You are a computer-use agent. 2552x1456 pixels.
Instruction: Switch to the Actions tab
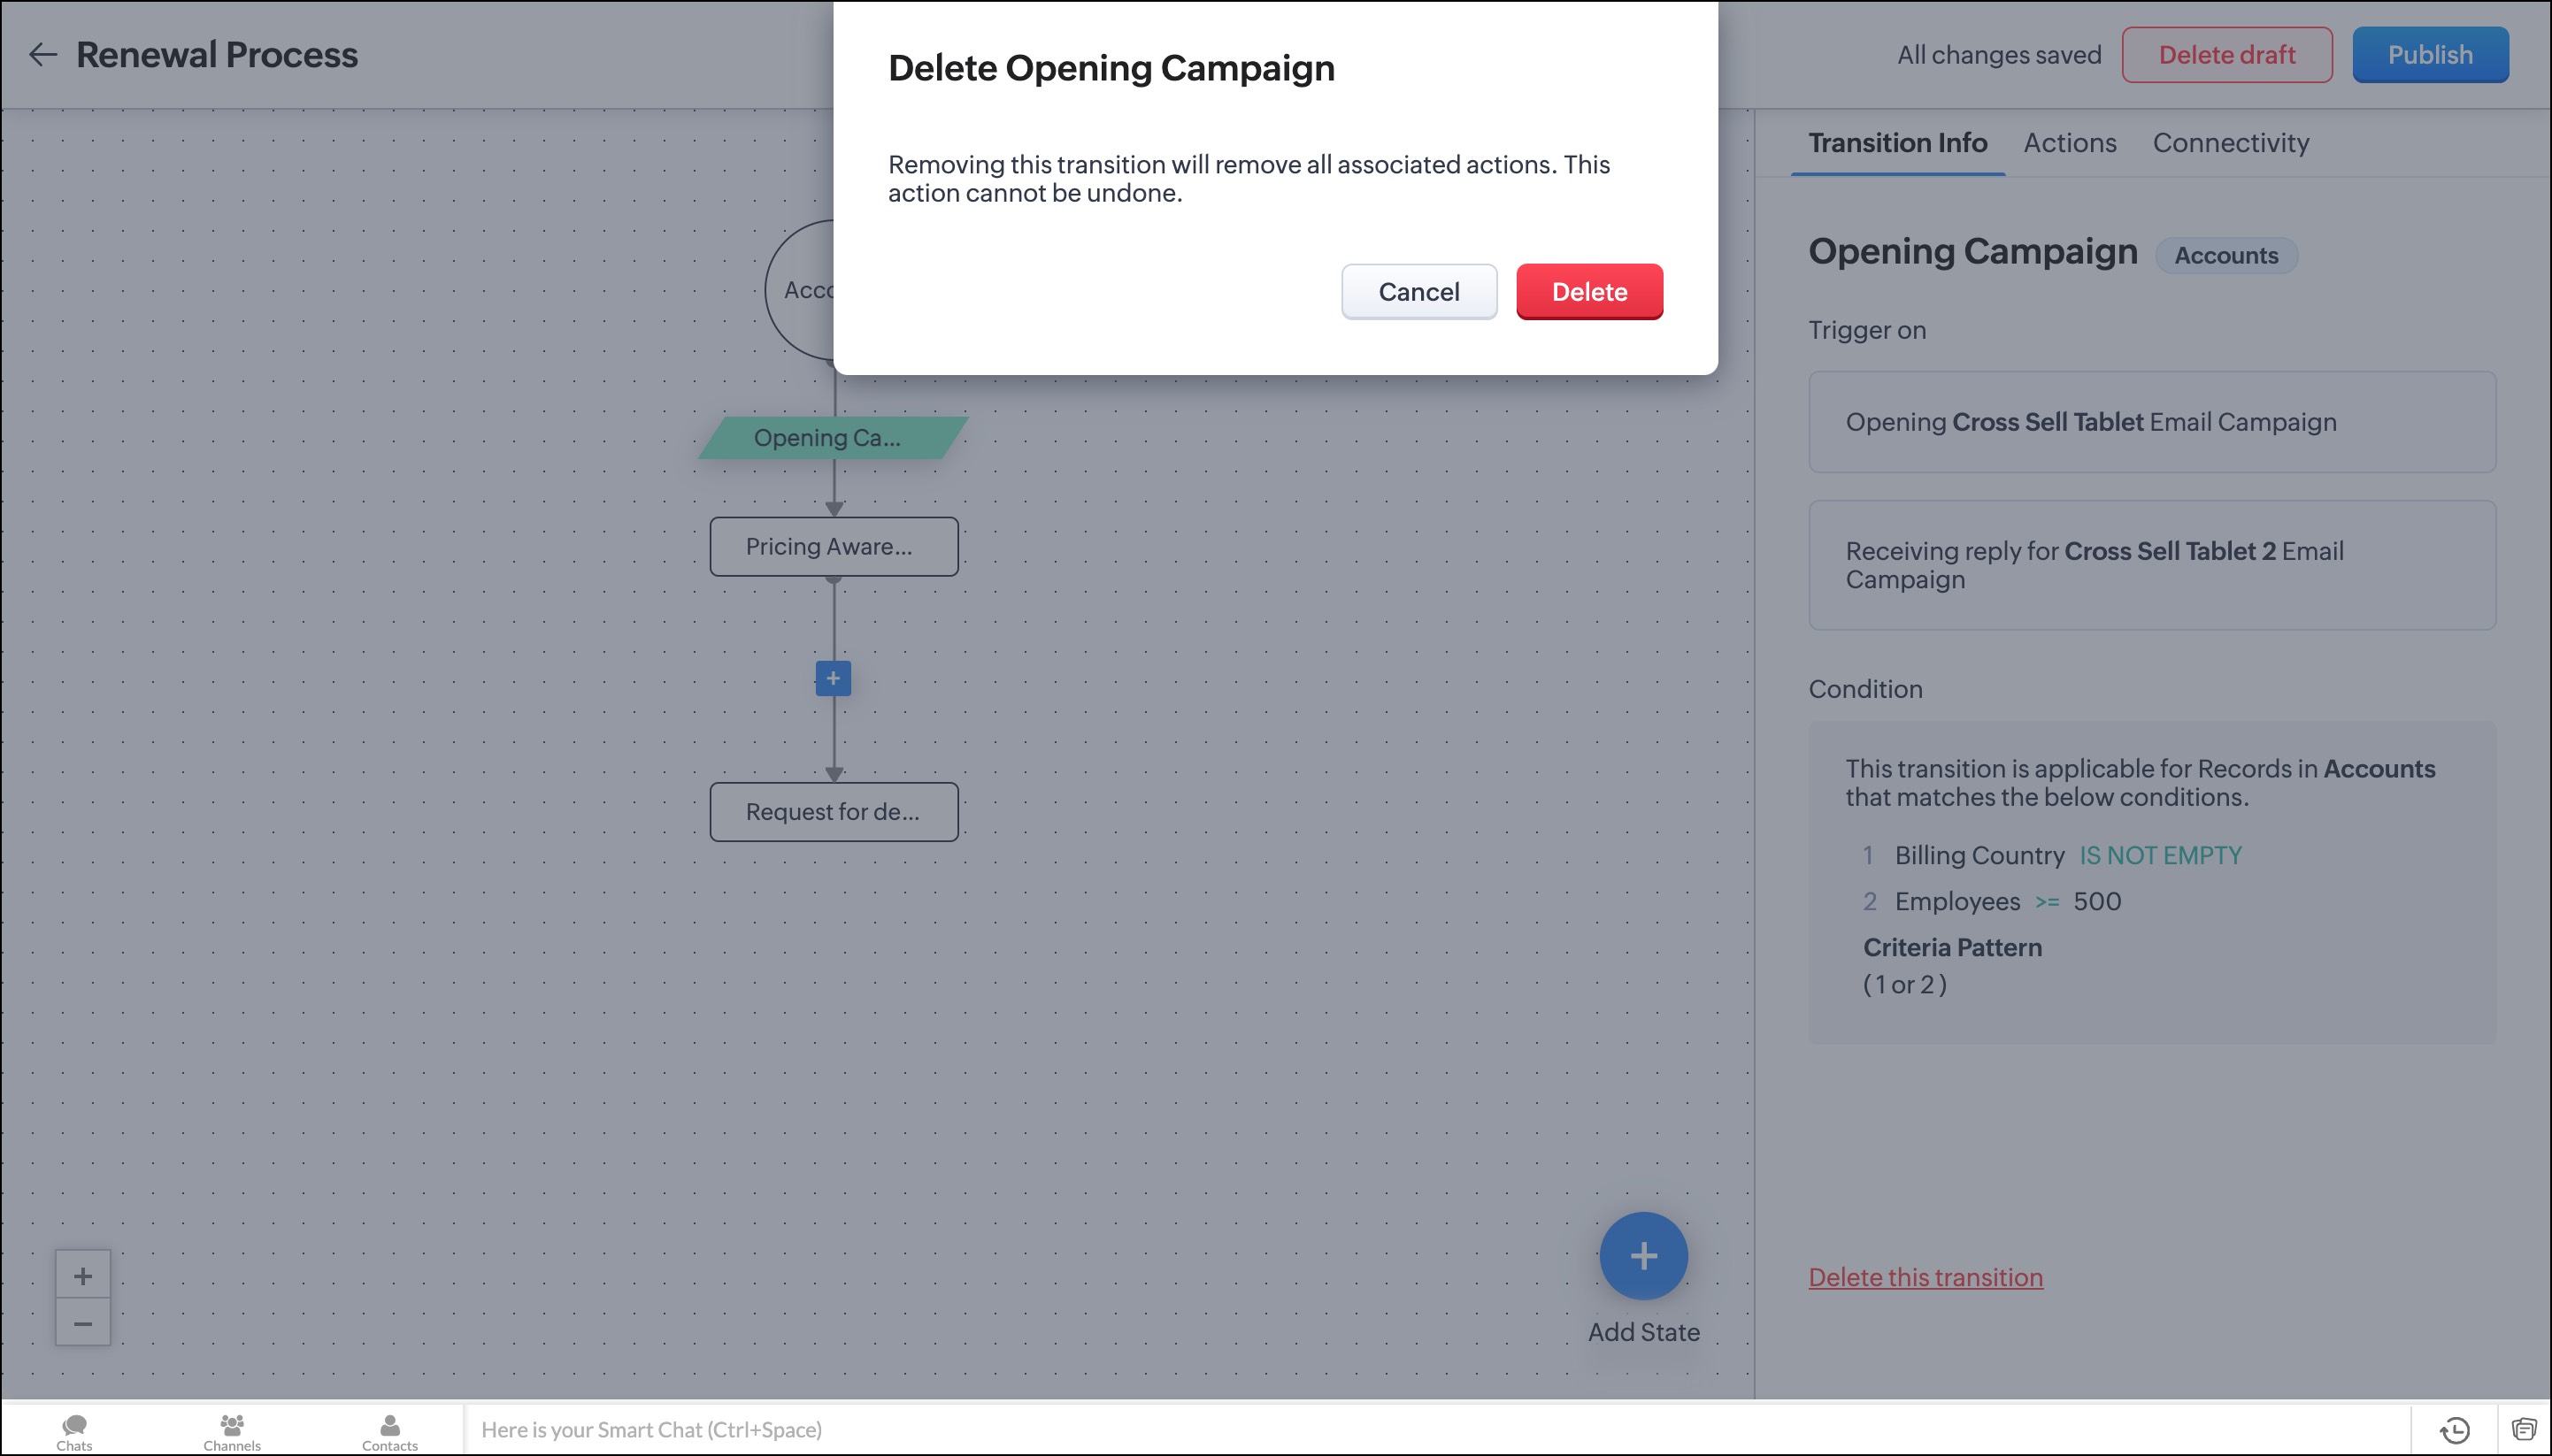tap(2069, 143)
